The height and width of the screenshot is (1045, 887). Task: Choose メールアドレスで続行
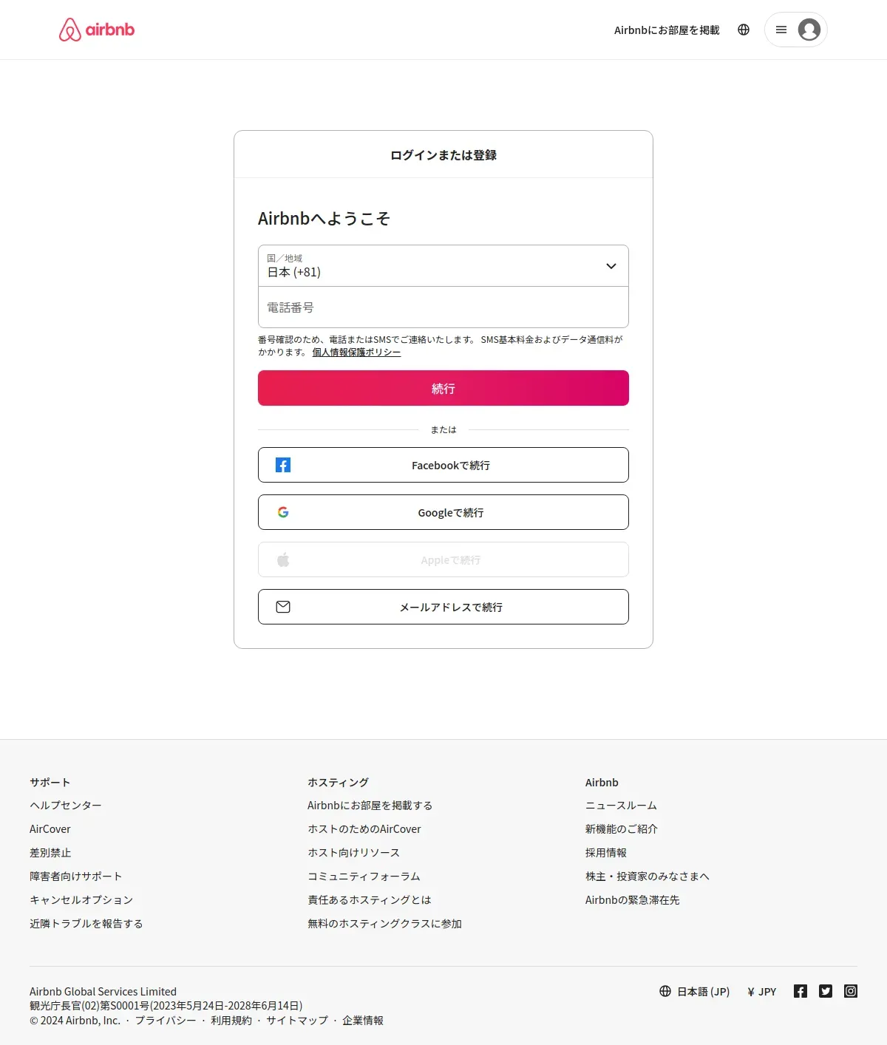(443, 607)
